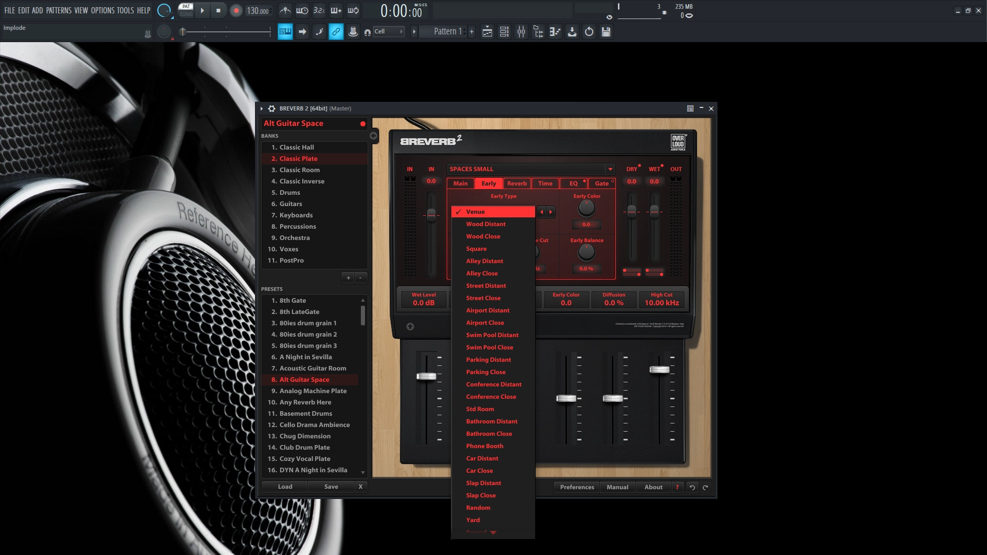Open the piano roll icon
Image resolution: width=987 pixels, height=555 pixels.
pos(555,32)
